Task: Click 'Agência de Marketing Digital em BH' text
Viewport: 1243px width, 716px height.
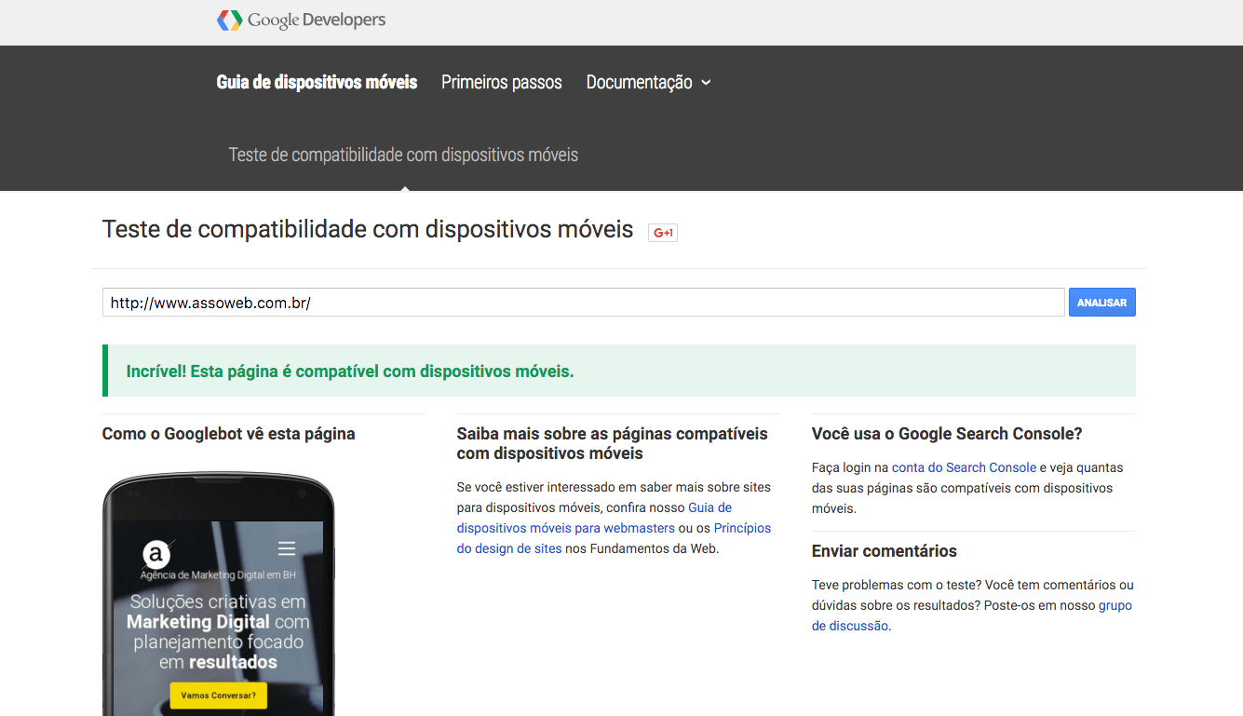Action: (218, 575)
